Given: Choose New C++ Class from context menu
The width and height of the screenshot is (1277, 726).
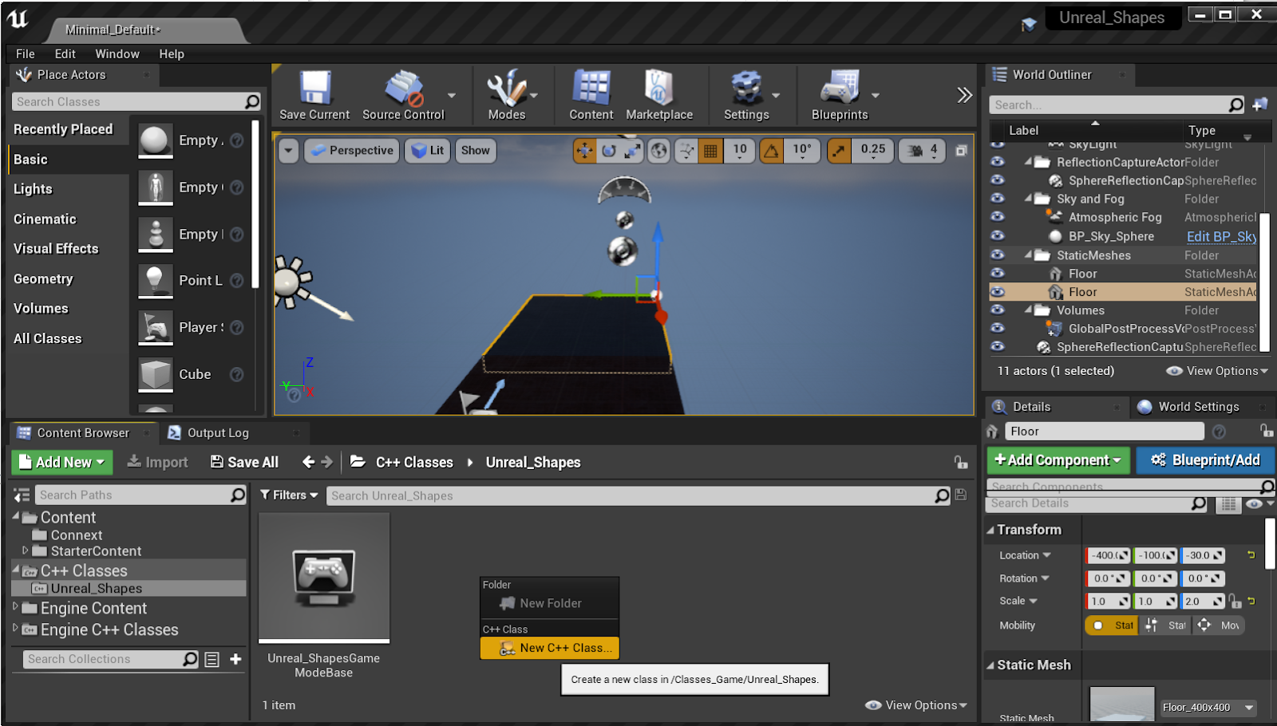Looking at the screenshot, I should tap(550, 648).
